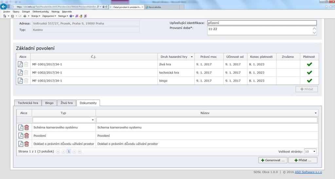Click up arrow in Provozní doba field
Screen dimensions: 335x179
click(314, 29)
